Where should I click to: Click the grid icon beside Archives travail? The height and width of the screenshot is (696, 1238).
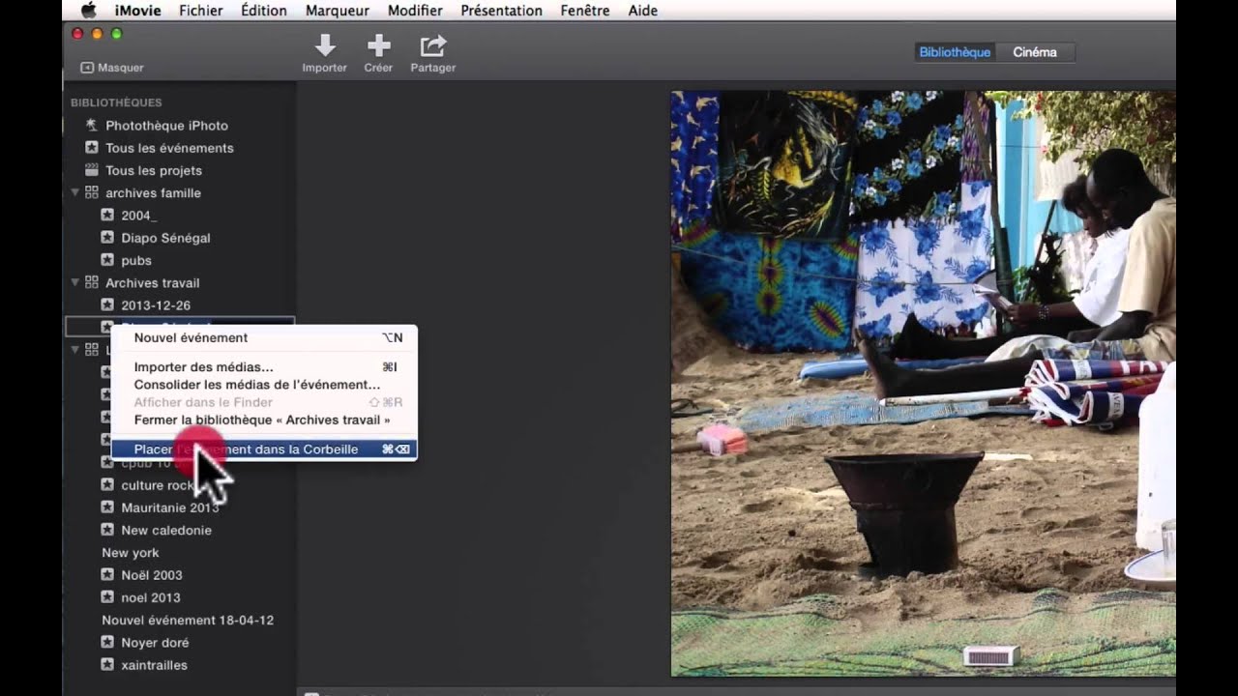pyautogui.click(x=91, y=282)
